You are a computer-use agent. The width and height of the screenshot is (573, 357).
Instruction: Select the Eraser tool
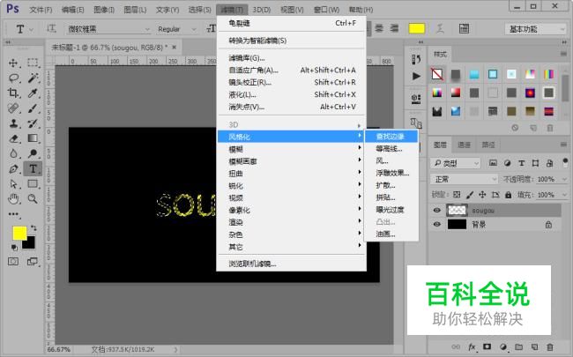[13, 138]
